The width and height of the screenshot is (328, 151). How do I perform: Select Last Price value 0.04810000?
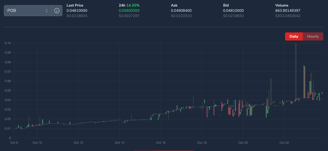click(x=77, y=10)
